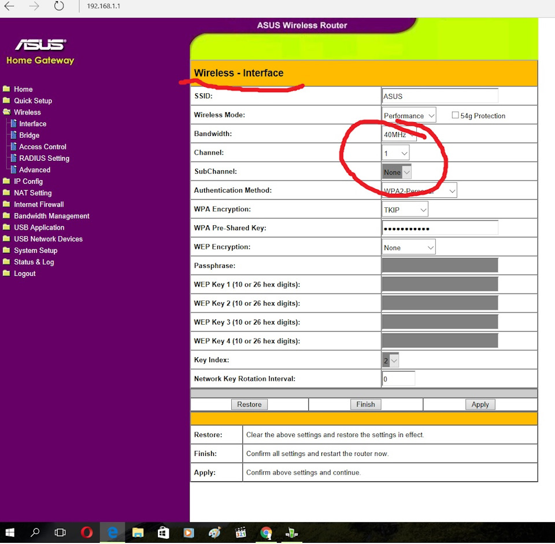
Task: Enable the 54g Protection checkbox
Action: tap(455, 115)
